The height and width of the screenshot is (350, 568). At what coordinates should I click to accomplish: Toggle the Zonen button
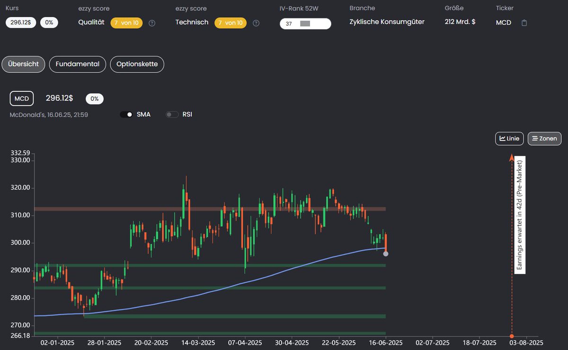tap(544, 139)
